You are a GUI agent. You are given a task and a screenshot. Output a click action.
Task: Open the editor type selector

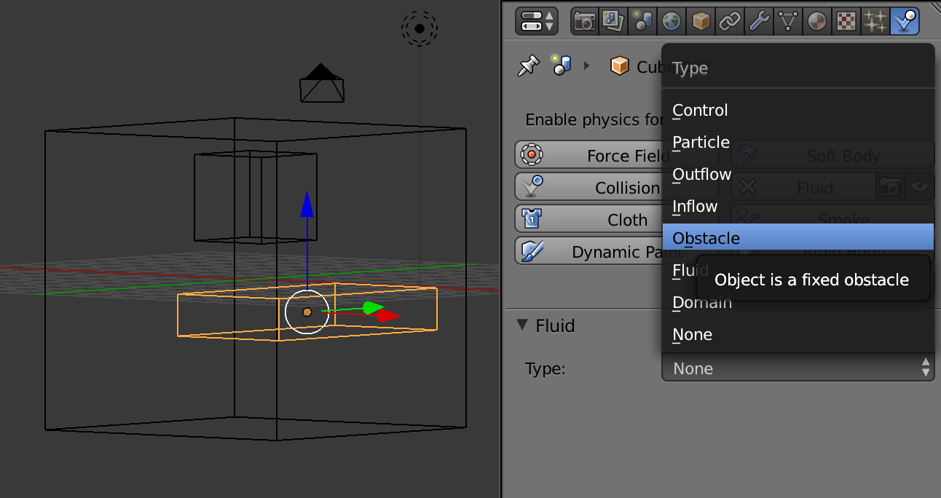click(x=536, y=21)
